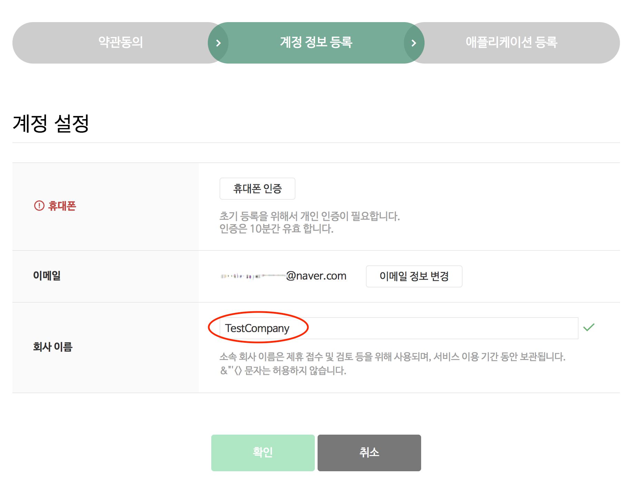Click the arrow circle after 약관동의 step
631x483 pixels.
218,43
